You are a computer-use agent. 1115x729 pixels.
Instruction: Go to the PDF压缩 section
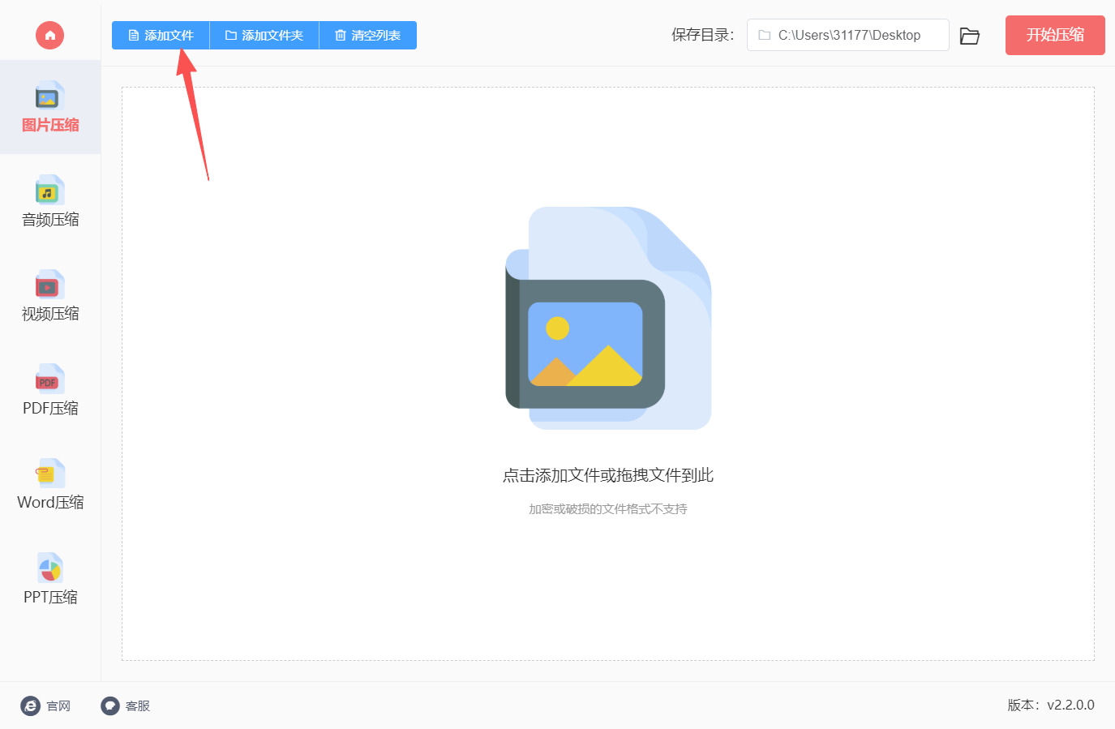[x=50, y=391]
